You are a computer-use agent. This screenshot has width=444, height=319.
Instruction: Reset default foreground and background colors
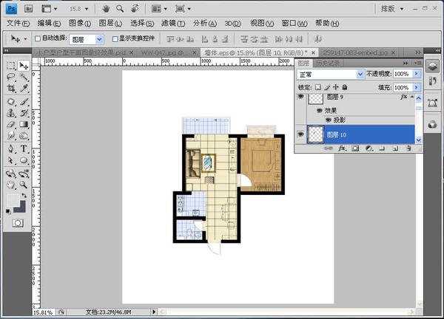[x=8, y=210]
